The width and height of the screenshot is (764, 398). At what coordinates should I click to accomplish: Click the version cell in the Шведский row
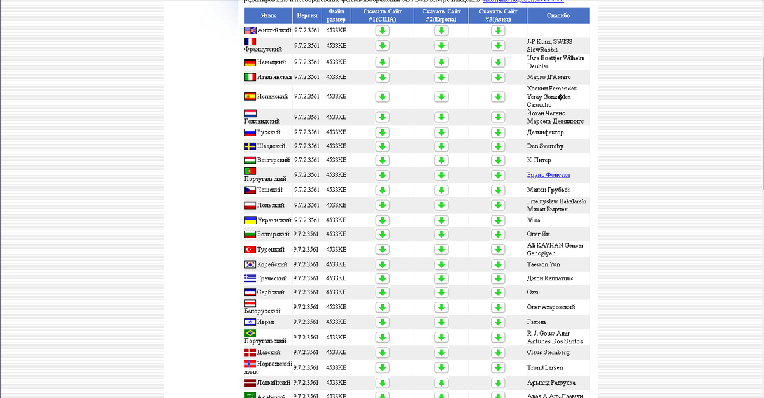point(307,146)
